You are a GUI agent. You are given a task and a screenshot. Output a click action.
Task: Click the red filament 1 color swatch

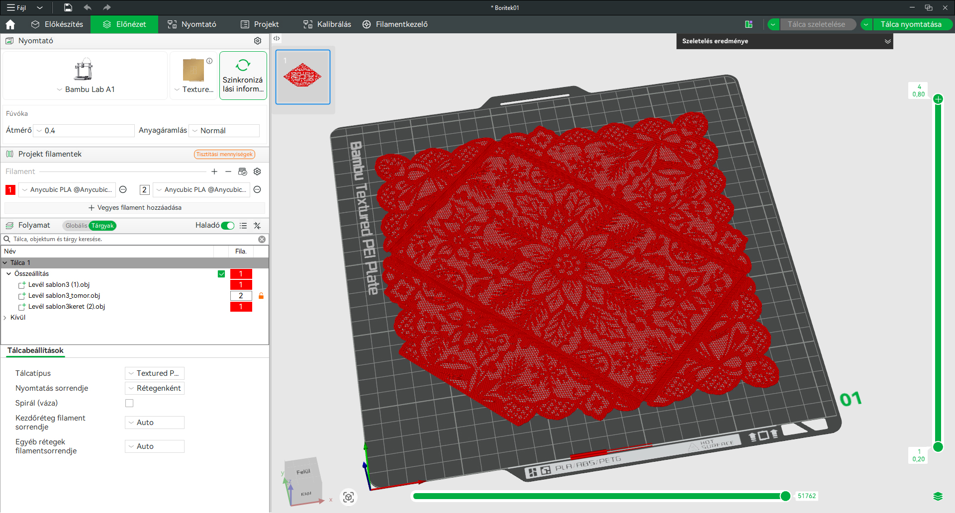click(x=10, y=190)
